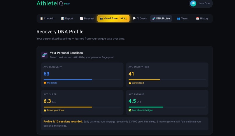Open the Jane Doe account menu
Viewport: 235px width, 136px height.
201,3
